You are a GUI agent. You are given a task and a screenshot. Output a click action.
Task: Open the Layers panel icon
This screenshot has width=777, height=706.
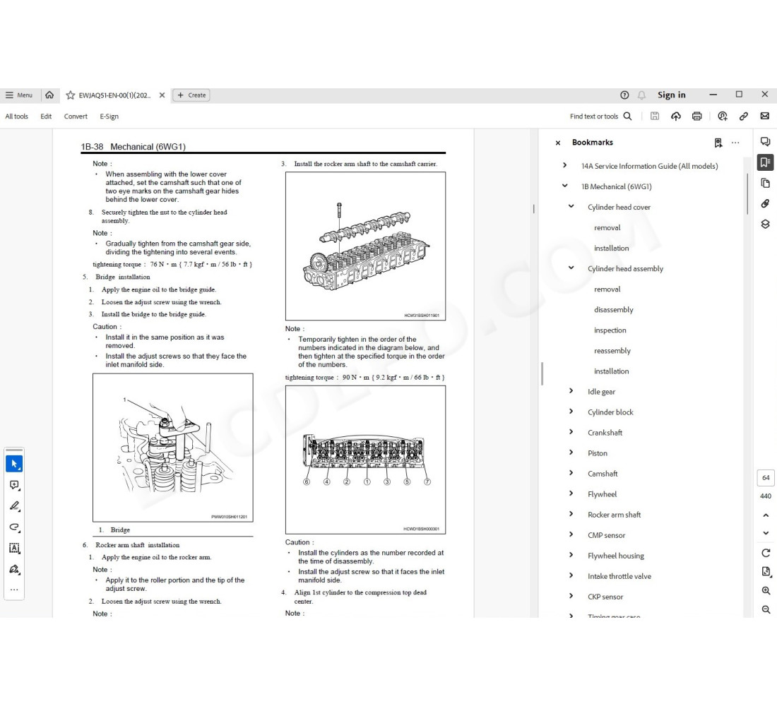click(x=765, y=225)
